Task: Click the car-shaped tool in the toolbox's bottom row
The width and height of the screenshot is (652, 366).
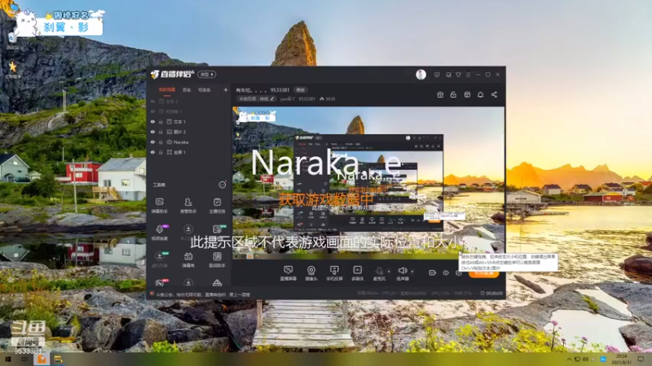Action: click(217, 283)
